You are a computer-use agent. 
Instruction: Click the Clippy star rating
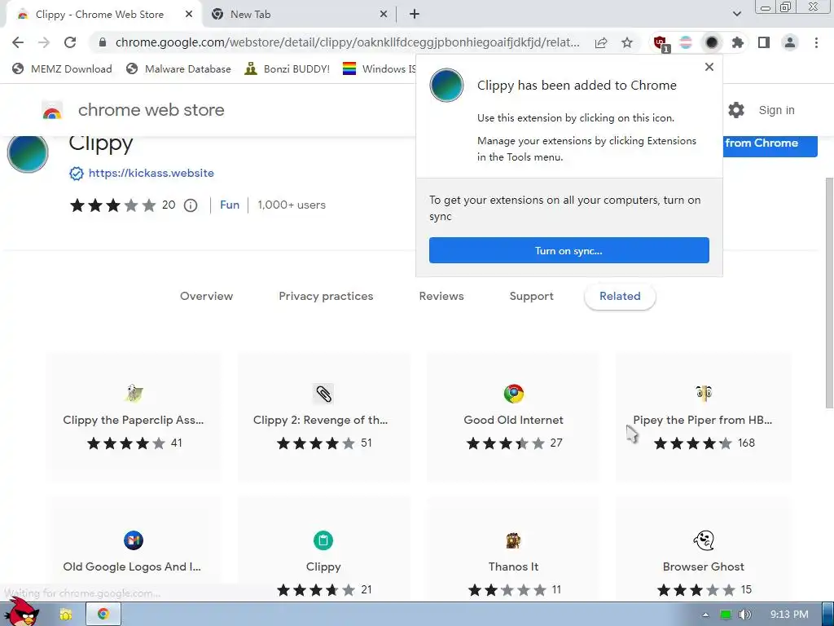[x=112, y=205]
